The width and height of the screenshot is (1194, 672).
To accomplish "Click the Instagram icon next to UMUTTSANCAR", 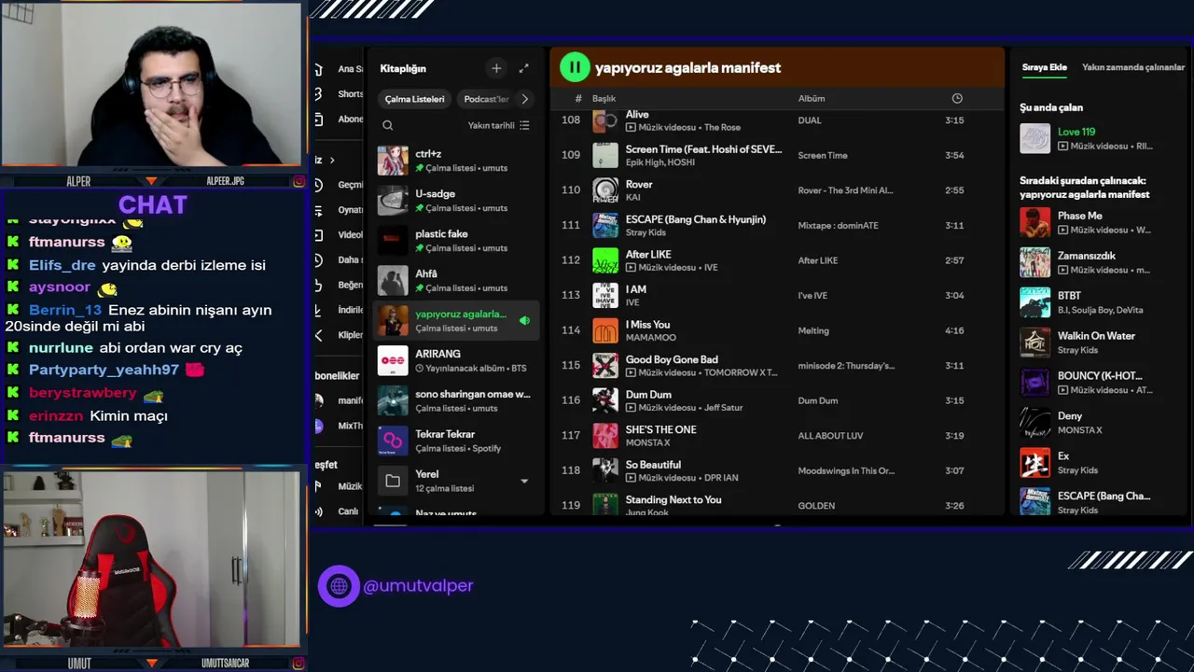I will coord(298,664).
